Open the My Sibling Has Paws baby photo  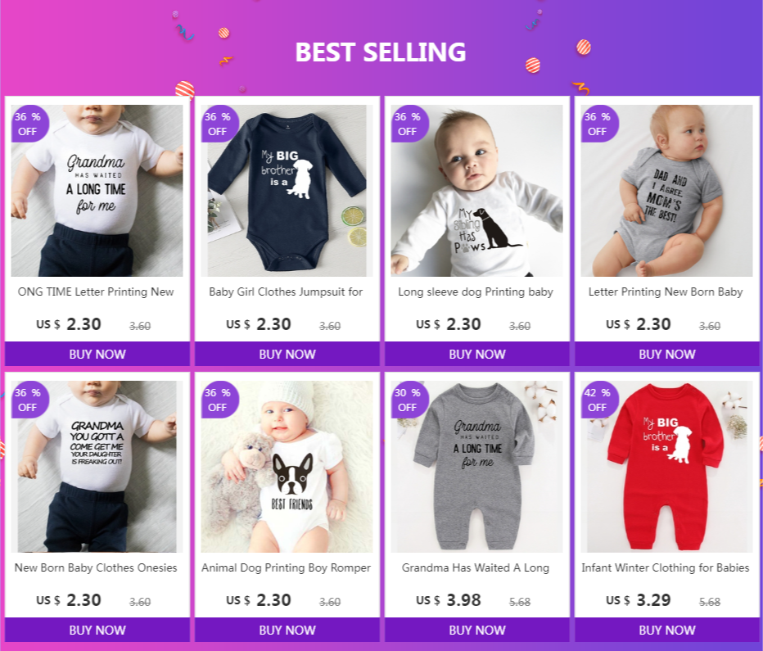pyautogui.click(x=476, y=191)
